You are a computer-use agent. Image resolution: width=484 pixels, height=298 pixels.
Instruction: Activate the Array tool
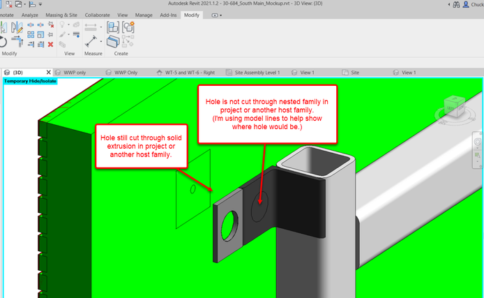point(31,35)
